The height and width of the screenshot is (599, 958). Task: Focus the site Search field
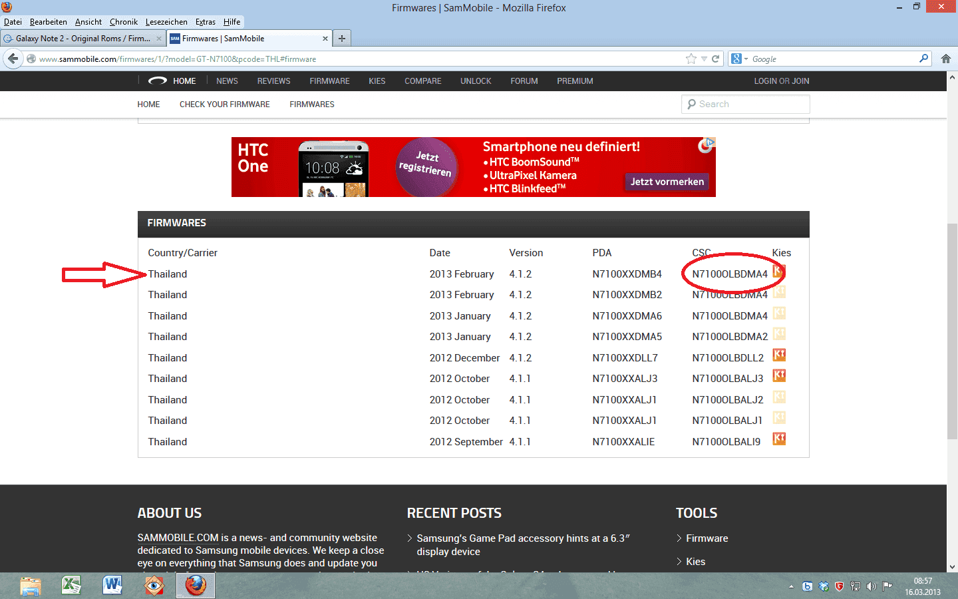tap(746, 104)
